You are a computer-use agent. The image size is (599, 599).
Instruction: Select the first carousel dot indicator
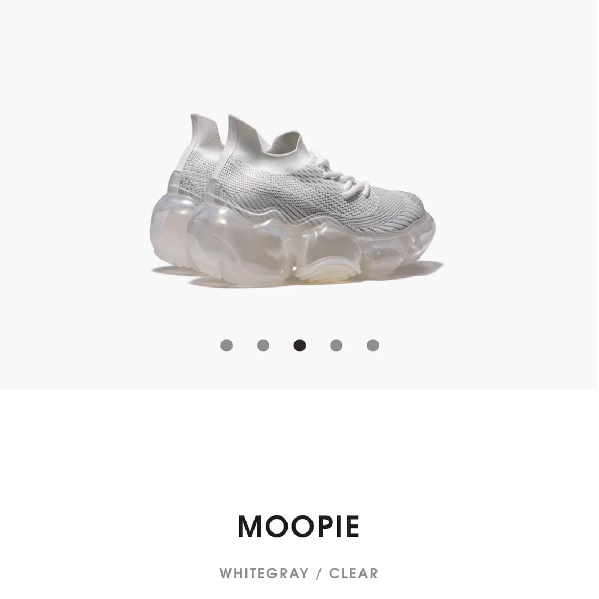click(x=226, y=346)
